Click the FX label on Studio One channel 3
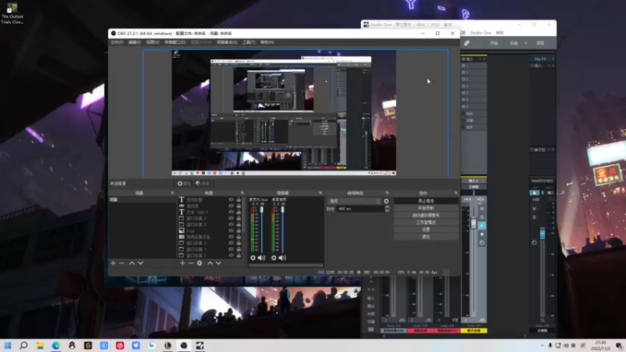The image size is (626, 352). coord(455,320)
